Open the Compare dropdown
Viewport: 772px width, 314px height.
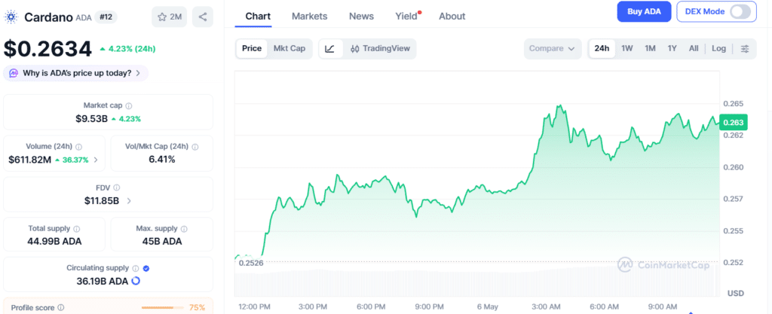pyautogui.click(x=552, y=49)
